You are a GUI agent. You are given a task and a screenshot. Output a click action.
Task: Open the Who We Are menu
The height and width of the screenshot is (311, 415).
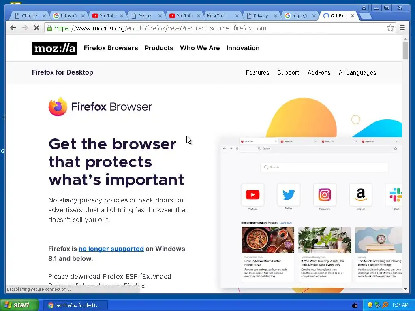click(x=200, y=48)
